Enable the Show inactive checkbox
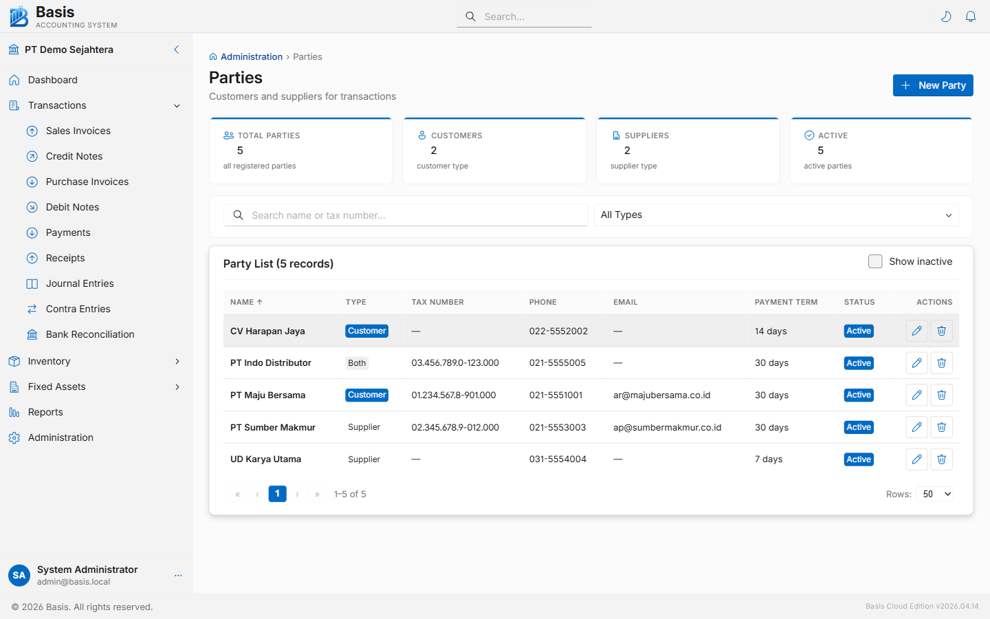 (x=875, y=261)
